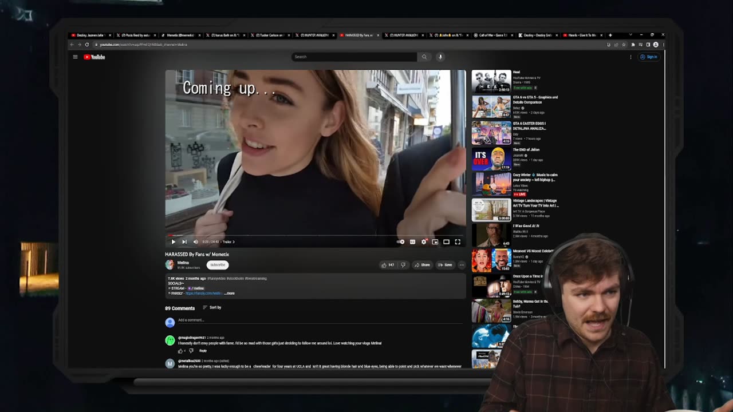
Task: Open browser profile avatar icon
Action: [656, 45]
